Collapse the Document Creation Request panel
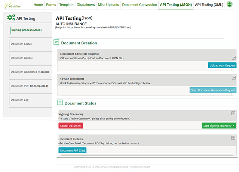This screenshot has height=172, width=239. click(233, 57)
